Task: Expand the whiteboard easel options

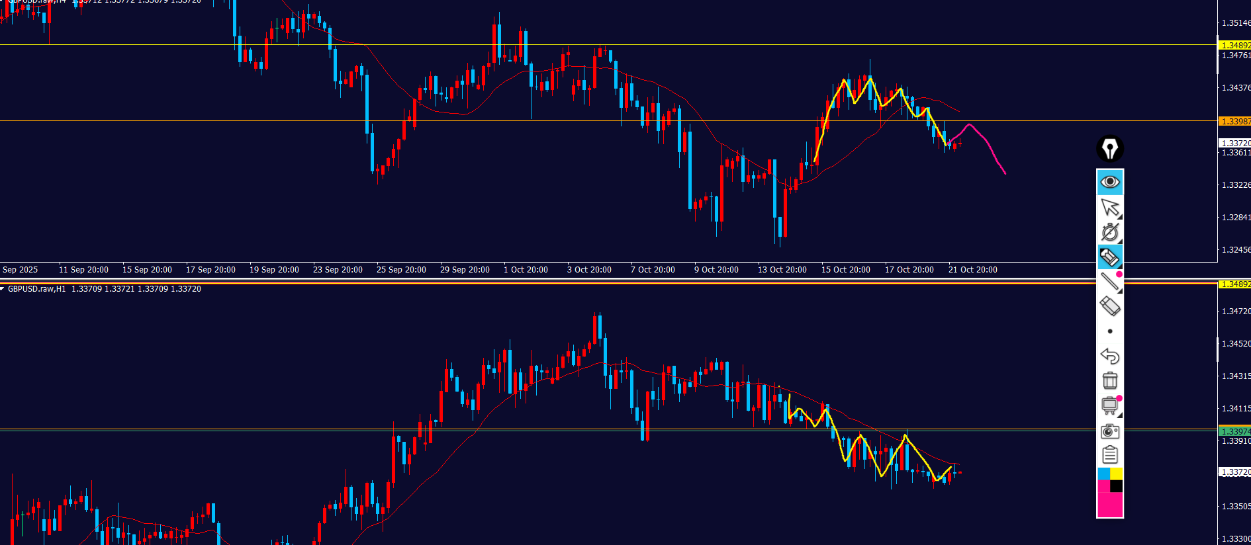Action: [x=1119, y=415]
